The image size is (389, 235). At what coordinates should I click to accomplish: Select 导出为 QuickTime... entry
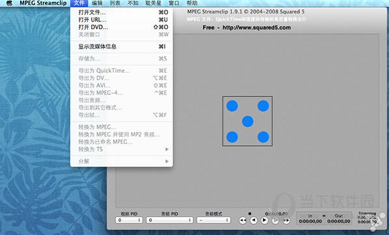[x=122, y=71]
